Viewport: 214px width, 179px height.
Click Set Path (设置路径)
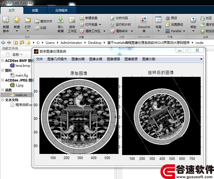(x=174, y=25)
